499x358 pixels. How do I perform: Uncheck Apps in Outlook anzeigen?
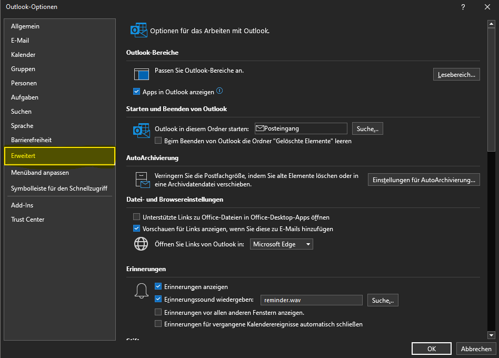[137, 92]
